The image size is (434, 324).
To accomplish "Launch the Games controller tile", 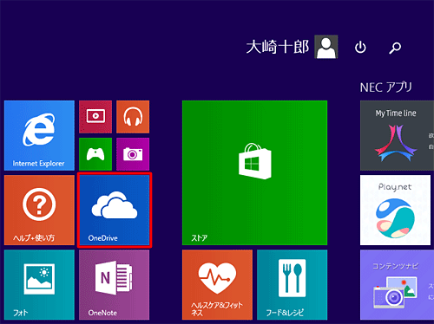I will 95,154.
